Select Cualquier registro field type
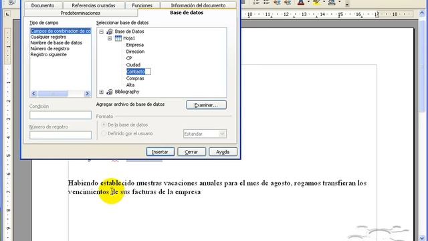Image resolution: width=428 pixels, height=241 pixels. click(48, 37)
